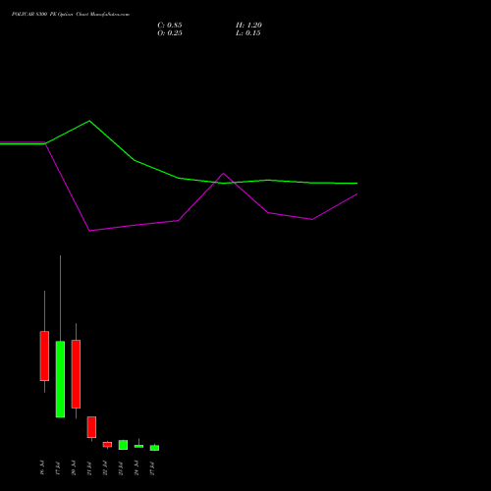Click the 23 Jul date label
491x491 pixels.
tap(121, 467)
